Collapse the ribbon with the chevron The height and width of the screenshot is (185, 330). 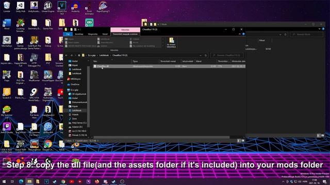[239, 34]
